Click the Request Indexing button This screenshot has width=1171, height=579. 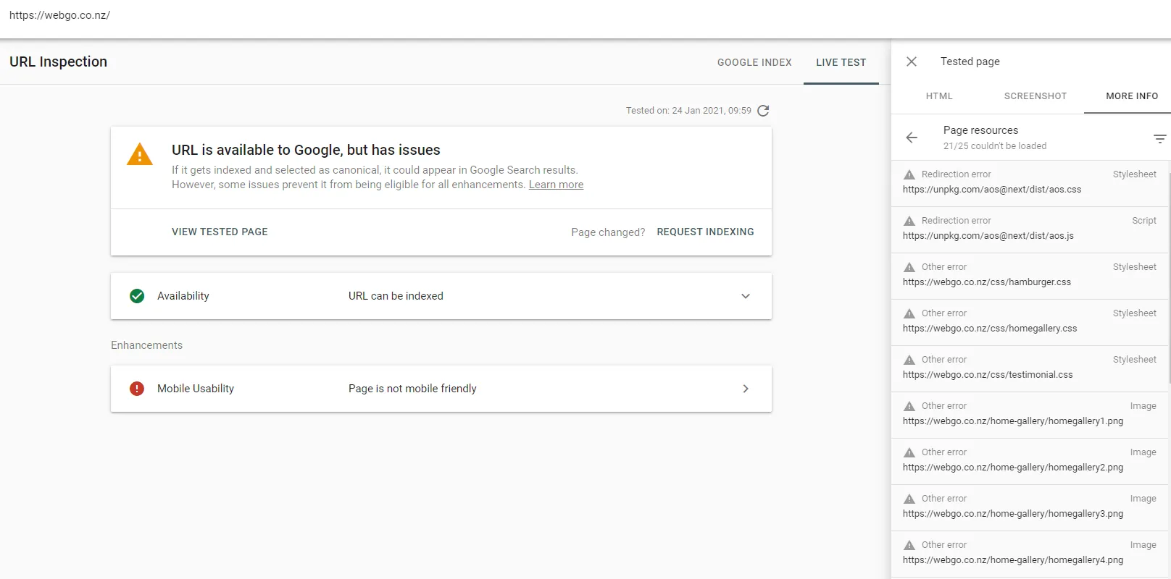coord(705,232)
